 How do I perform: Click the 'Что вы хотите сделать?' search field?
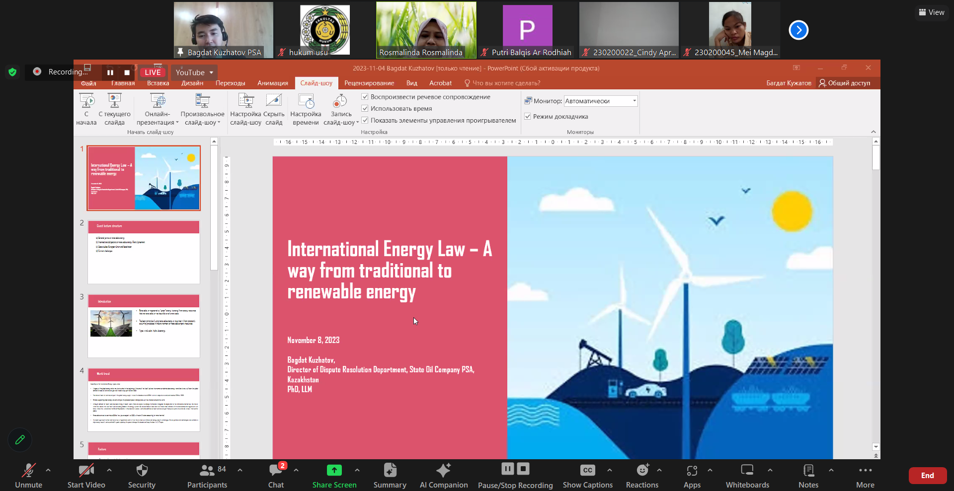click(x=502, y=83)
